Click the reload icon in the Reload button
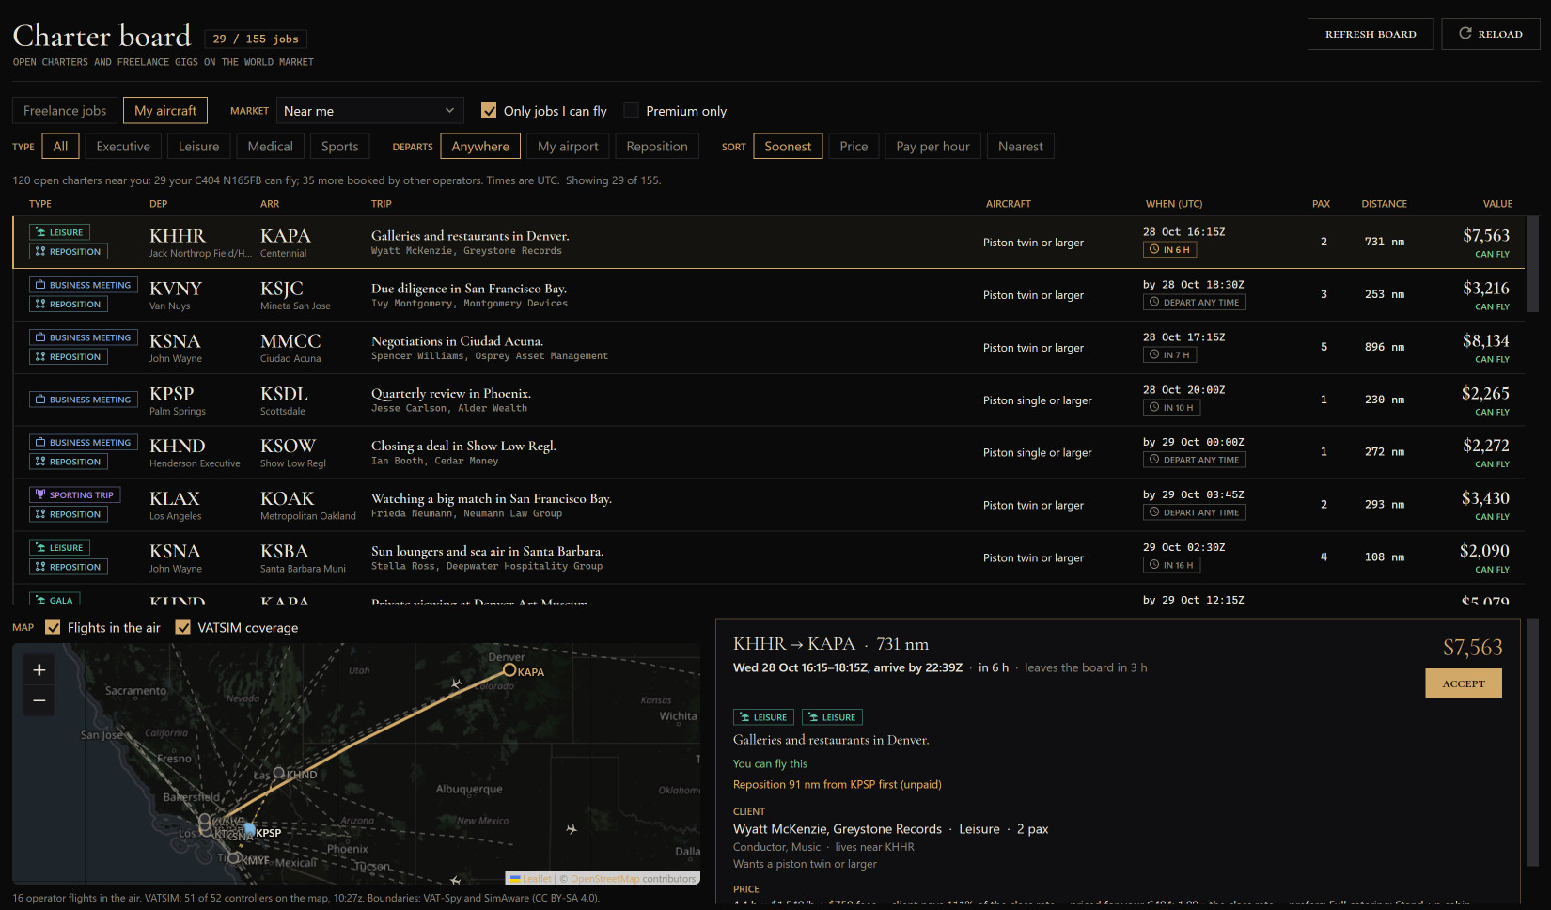1551x910 pixels. pos(1465,34)
